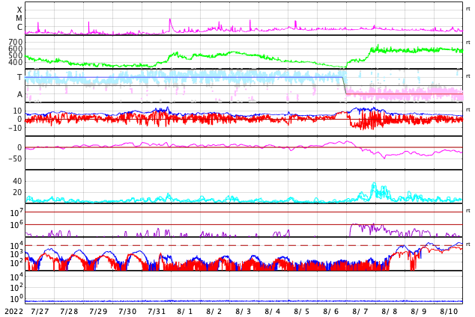Select the 7/28 date label

tap(69, 312)
